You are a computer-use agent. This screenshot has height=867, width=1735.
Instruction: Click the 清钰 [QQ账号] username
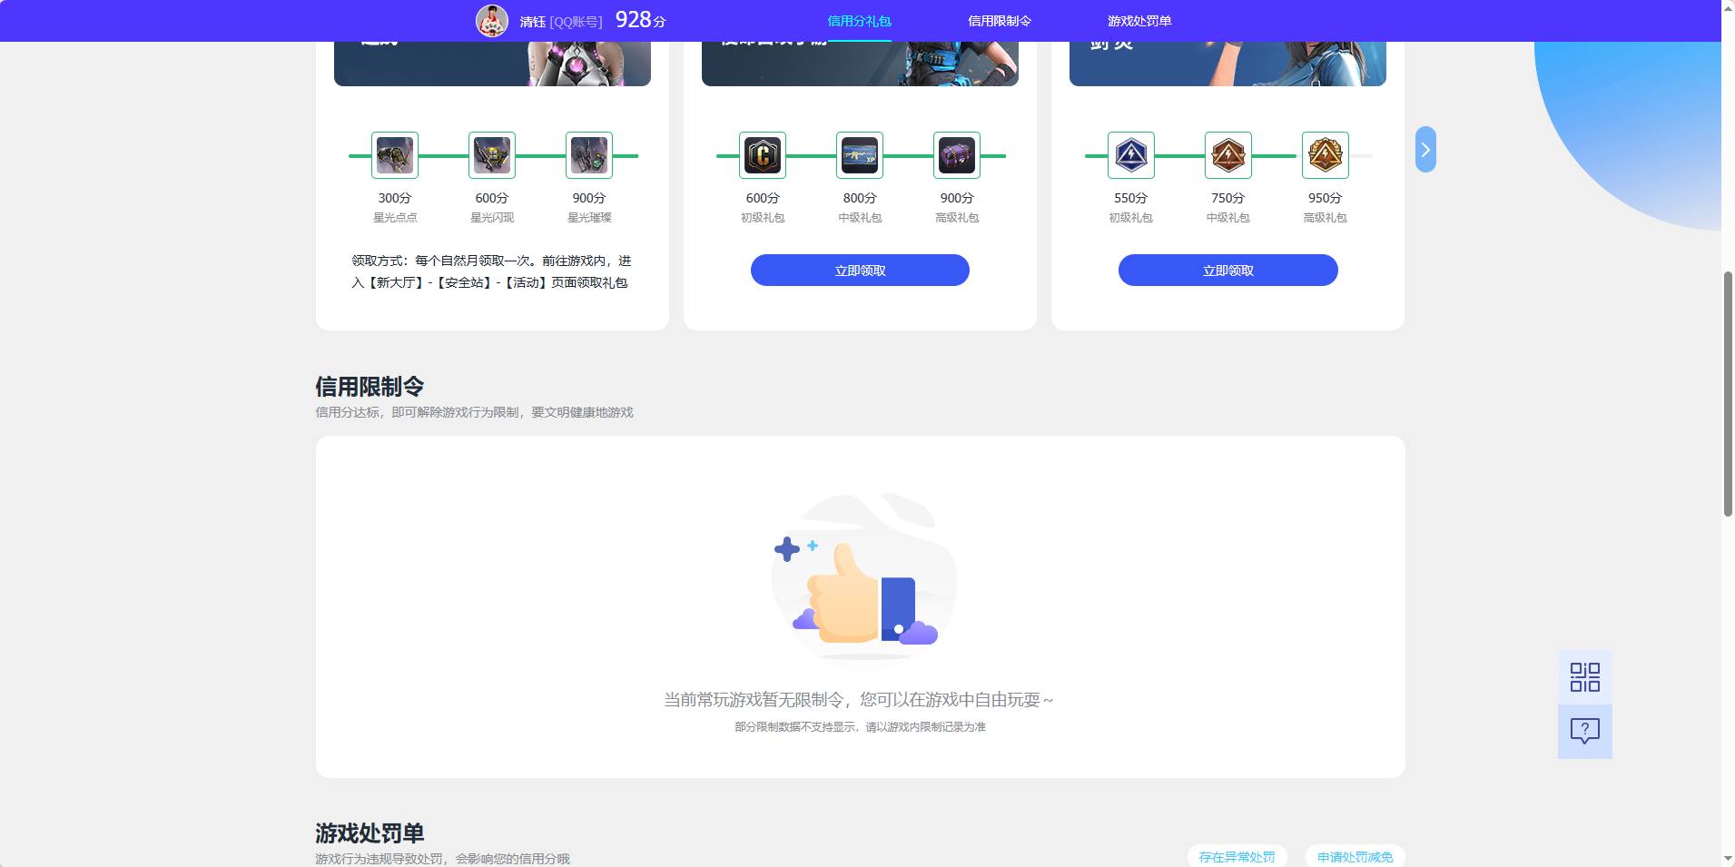pos(561,22)
